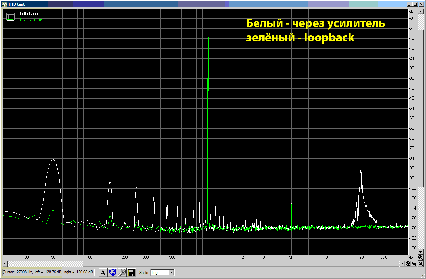The image size is (426, 279).
Task: Maximize the THD test window
Action: click(415, 4)
